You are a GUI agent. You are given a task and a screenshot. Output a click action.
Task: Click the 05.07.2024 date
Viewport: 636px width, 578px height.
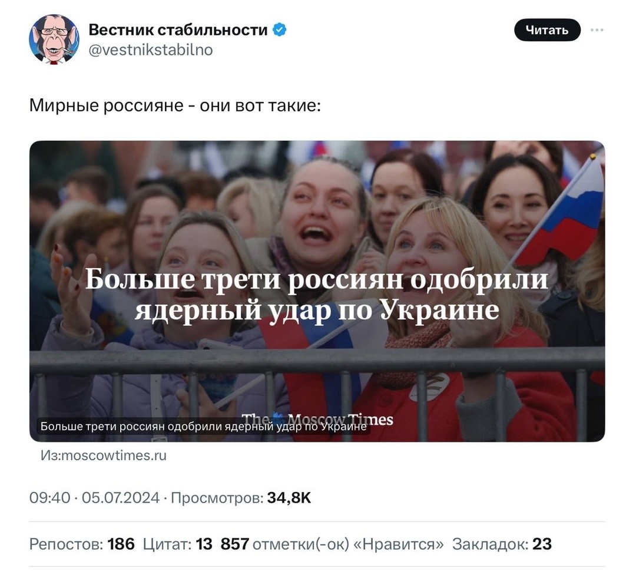(x=121, y=498)
